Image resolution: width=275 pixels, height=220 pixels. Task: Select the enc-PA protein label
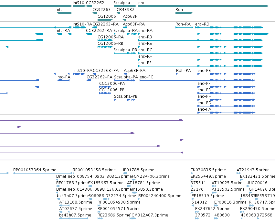(204, 110)
